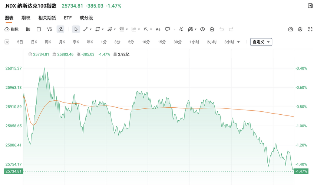
Task: Expand the arrow marker dropdown
Action: click(151, 29)
